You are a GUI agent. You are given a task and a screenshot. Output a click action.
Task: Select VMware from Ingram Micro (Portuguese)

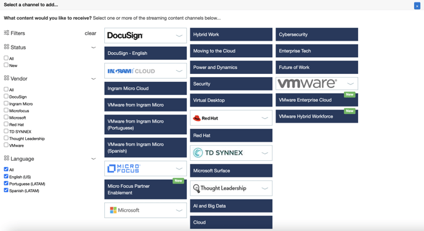[x=145, y=124]
